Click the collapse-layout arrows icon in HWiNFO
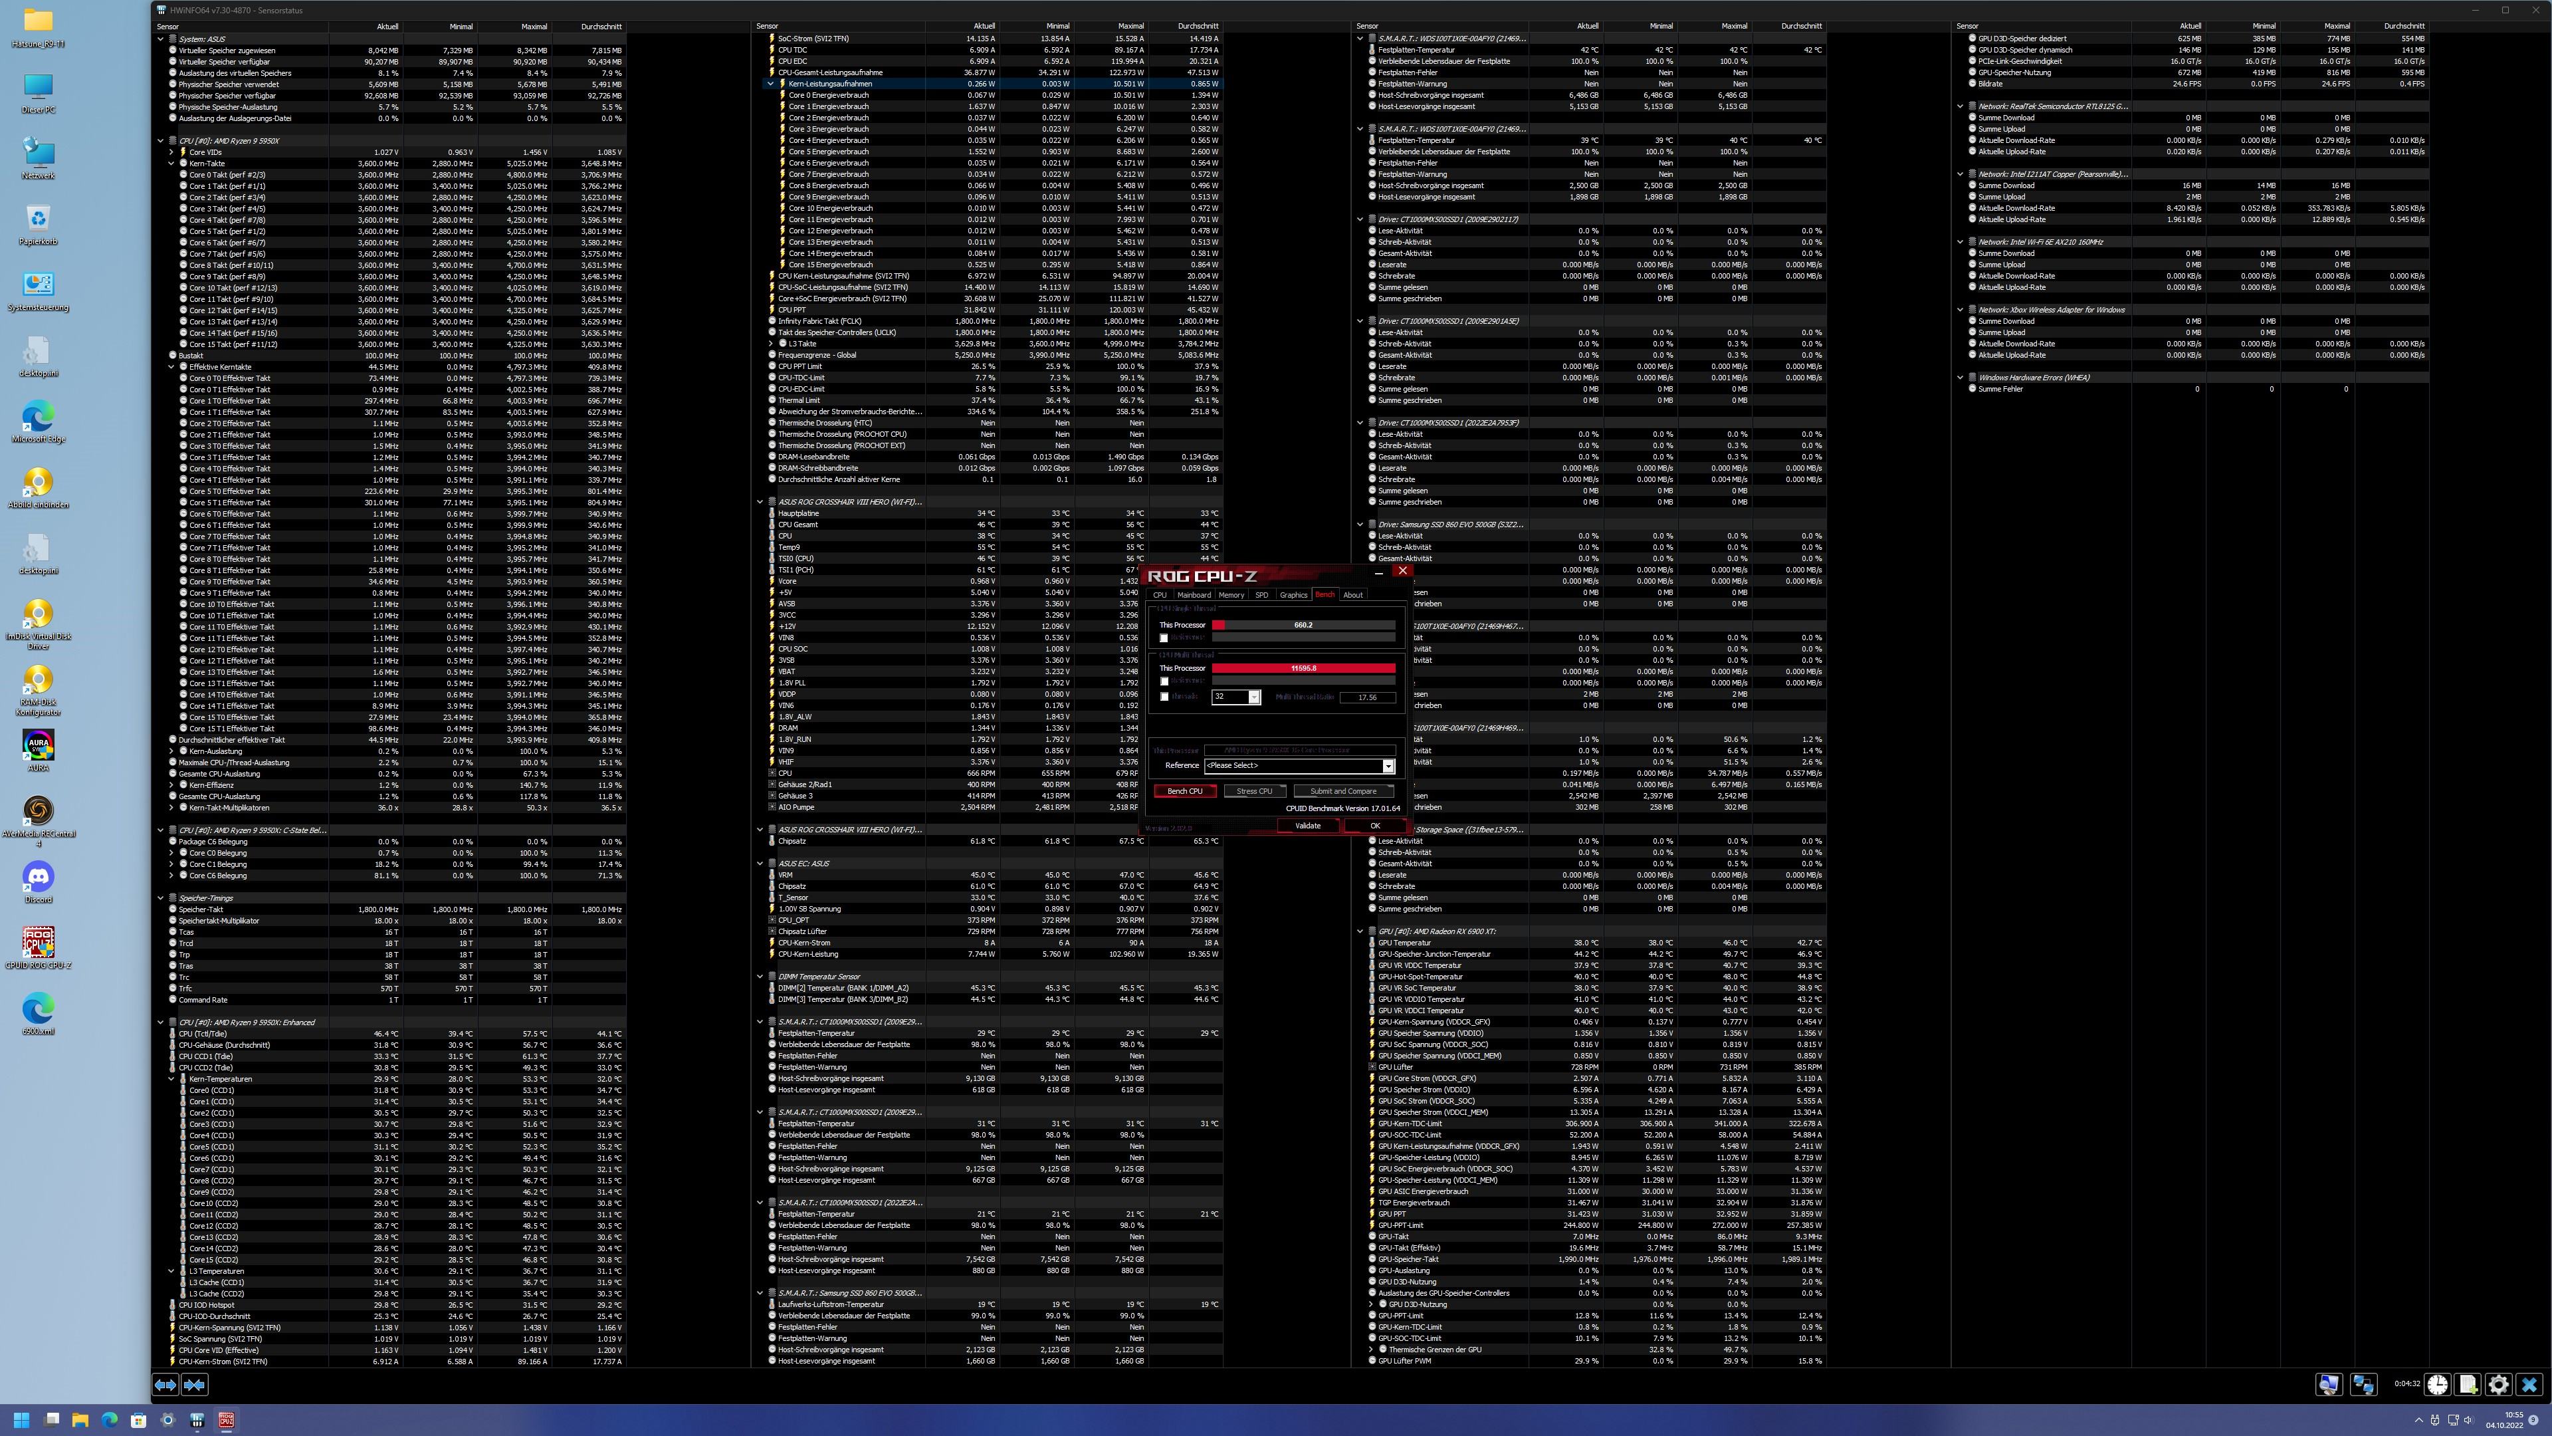This screenshot has width=2552, height=1436. 194,1384
